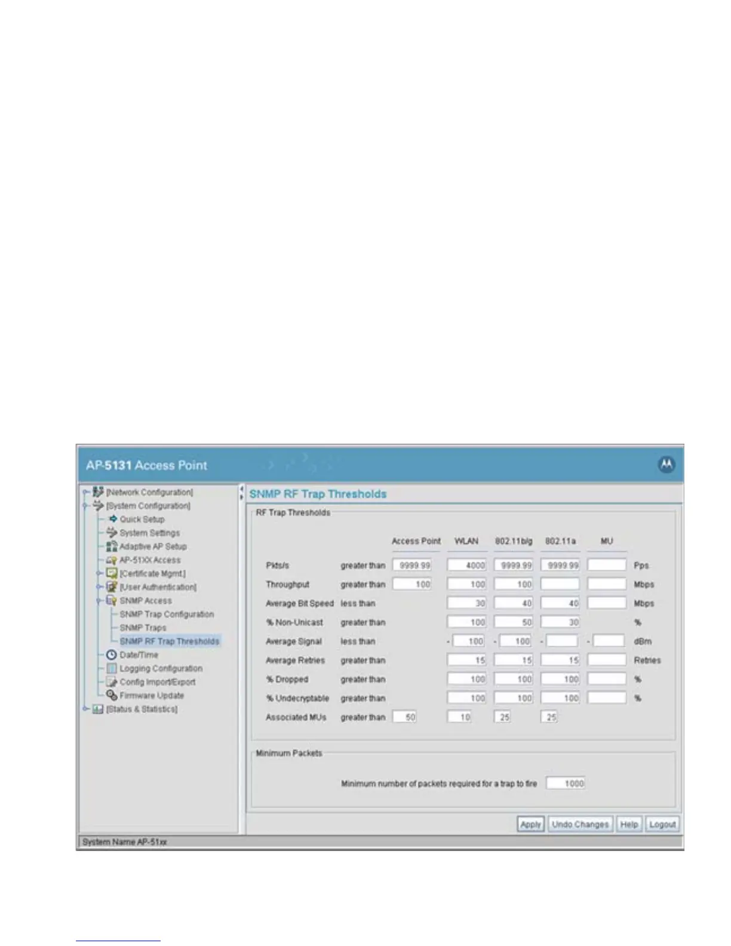Screen dimensions: 731x946
Task: Click the Adaptive AP Setup icon
Action: pyautogui.click(x=112, y=546)
